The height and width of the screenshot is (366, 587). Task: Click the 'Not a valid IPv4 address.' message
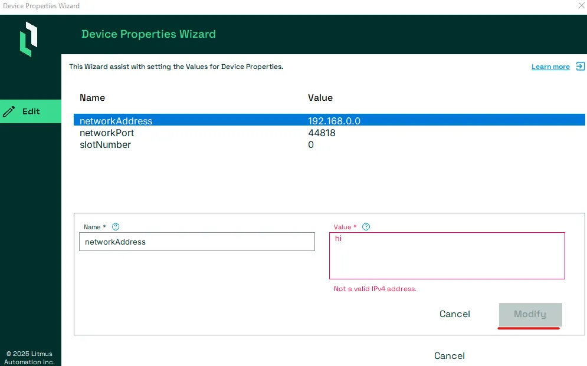(375, 289)
